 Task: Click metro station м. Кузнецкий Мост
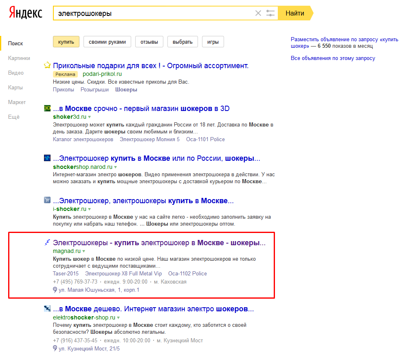point(180,341)
